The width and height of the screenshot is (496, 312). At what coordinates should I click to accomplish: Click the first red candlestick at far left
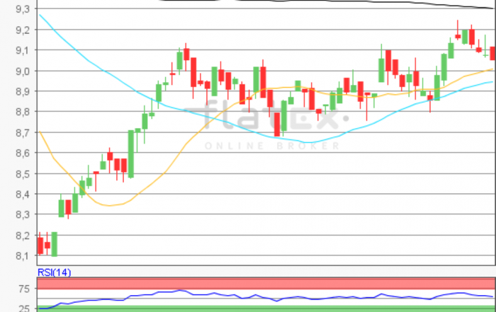pos(40,245)
